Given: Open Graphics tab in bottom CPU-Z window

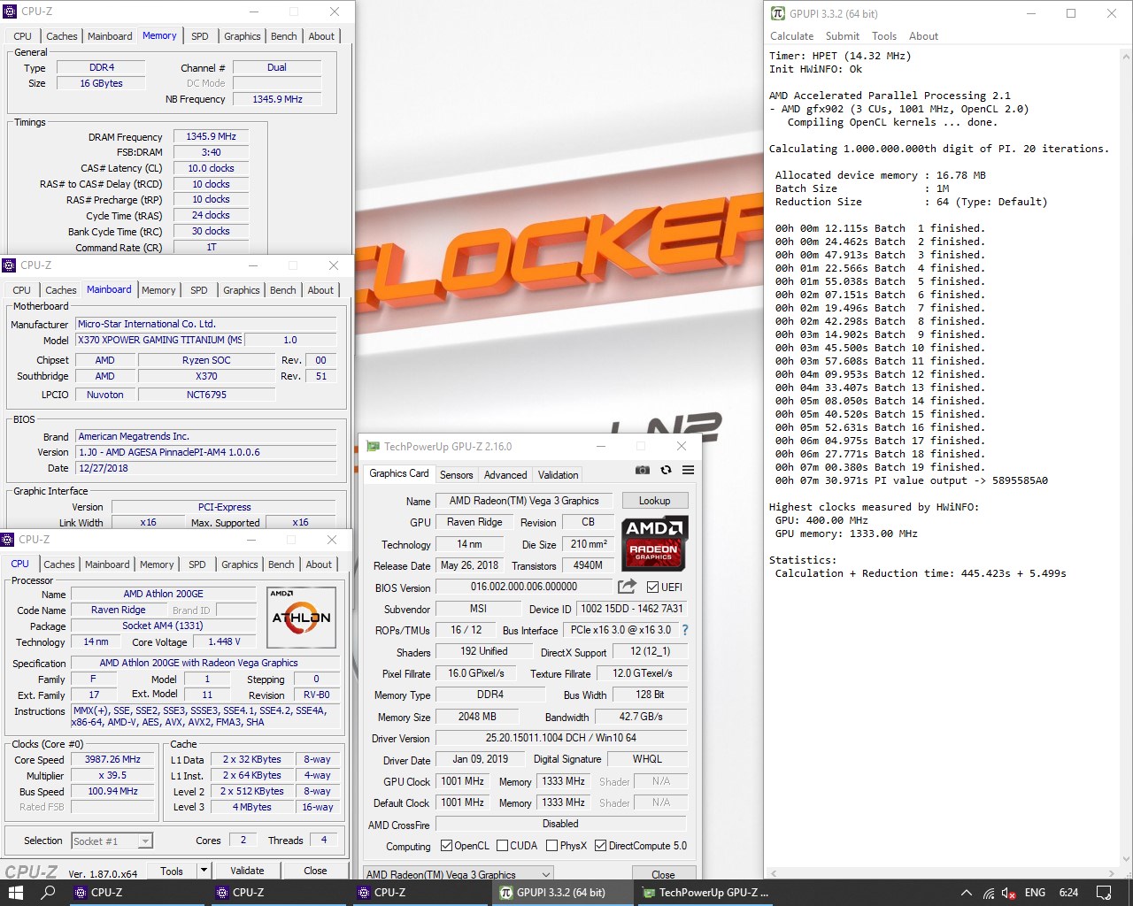Looking at the screenshot, I should coord(240,564).
